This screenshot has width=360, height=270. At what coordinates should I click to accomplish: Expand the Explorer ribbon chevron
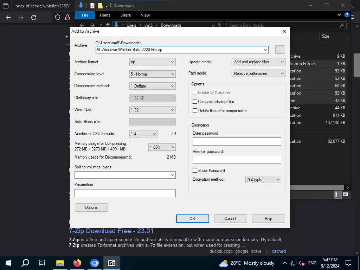[339, 15]
